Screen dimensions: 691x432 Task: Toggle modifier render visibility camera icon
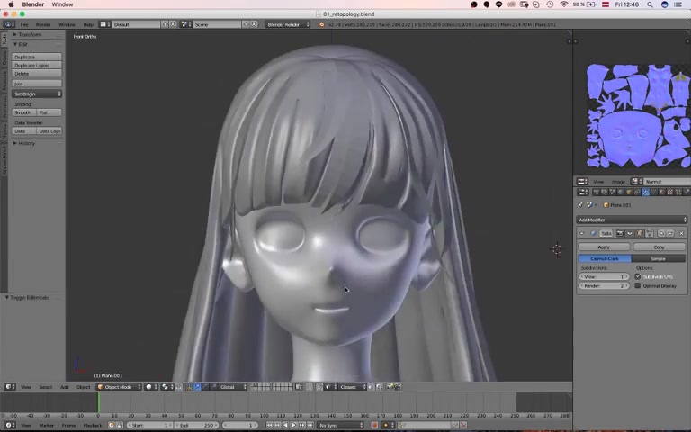(620, 233)
